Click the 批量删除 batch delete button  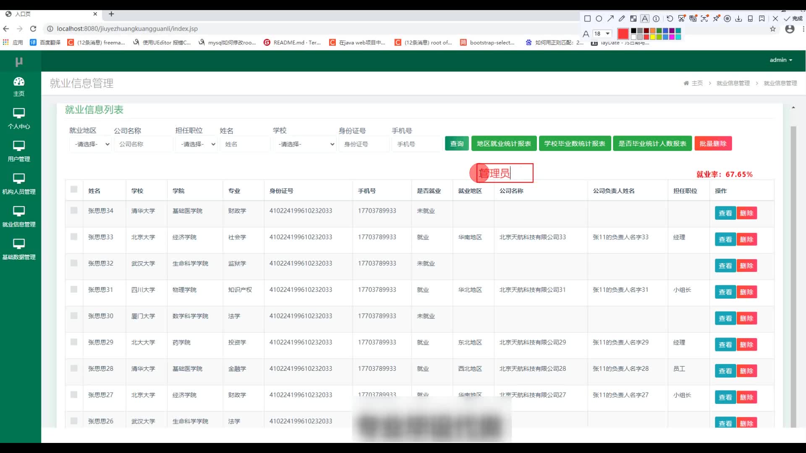click(713, 143)
